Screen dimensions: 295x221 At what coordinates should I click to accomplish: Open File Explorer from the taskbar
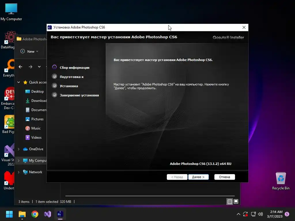point(22,214)
